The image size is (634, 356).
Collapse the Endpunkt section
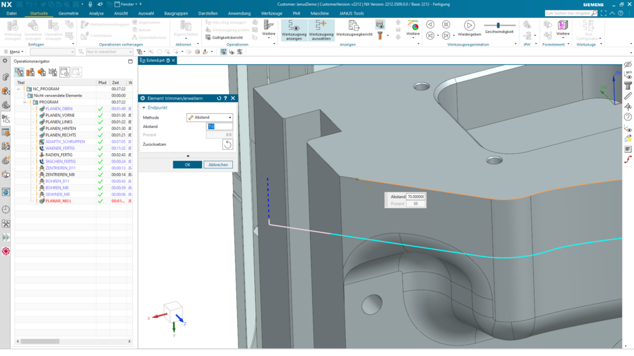(143, 108)
